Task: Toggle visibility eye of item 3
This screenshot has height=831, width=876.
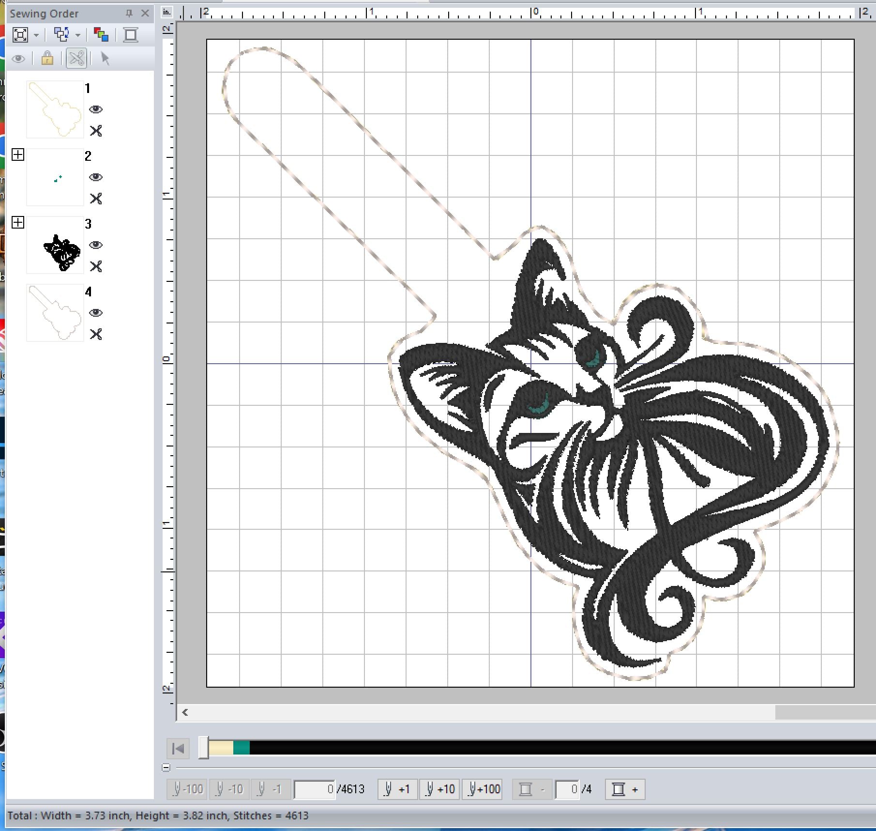Action: click(x=96, y=245)
